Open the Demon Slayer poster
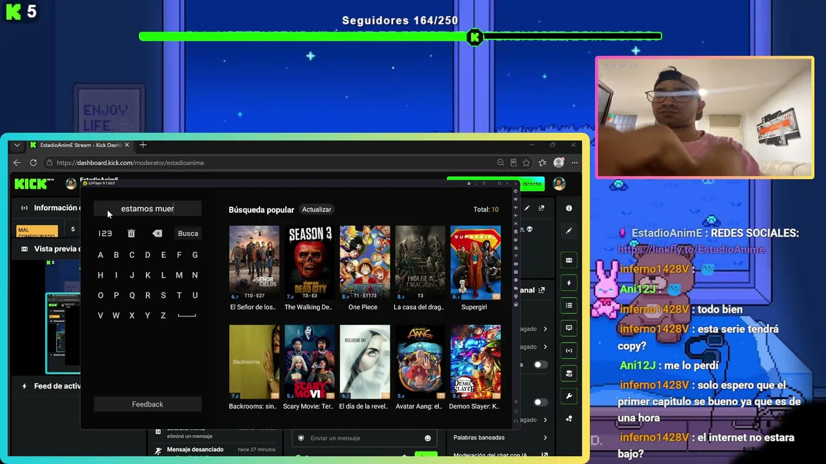Image resolution: width=826 pixels, height=464 pixels. click(x=476, y=362)
